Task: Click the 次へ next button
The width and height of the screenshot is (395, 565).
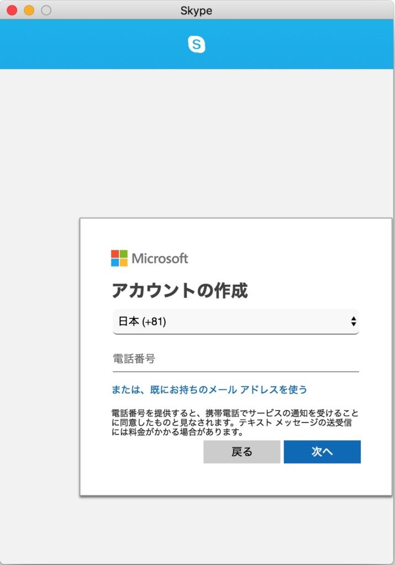Action: (322, 452)
